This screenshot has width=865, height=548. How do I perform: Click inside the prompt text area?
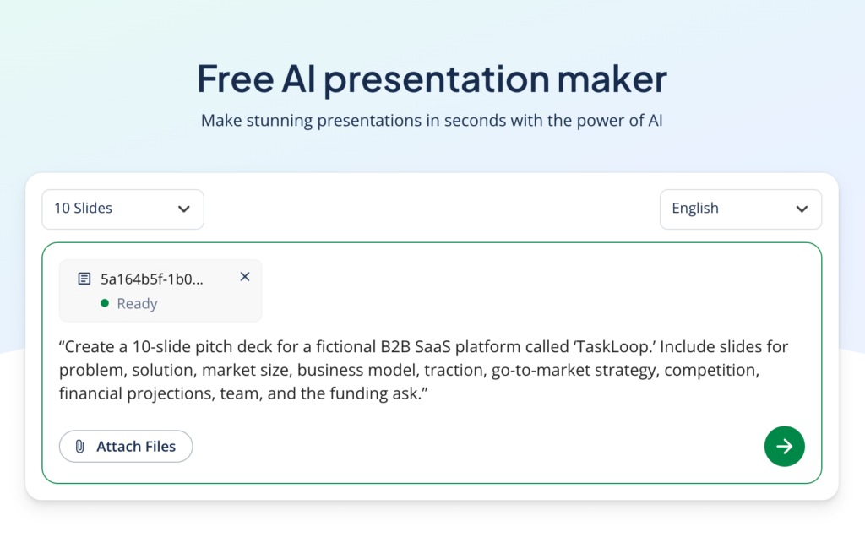[x=422, y=369]
